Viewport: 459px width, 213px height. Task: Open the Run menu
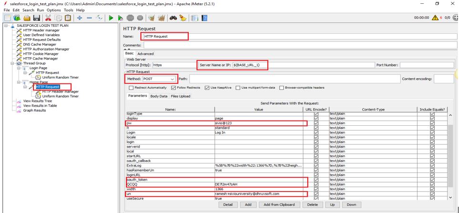(x=41, y=10)
